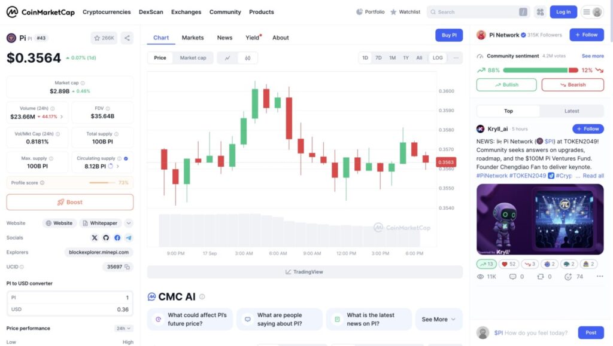Copy the UCID 35697 value
Screen dimensions: 613x346
pos(127,267)
